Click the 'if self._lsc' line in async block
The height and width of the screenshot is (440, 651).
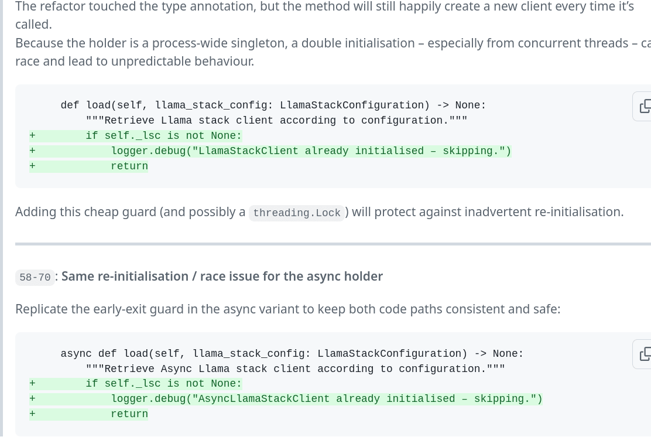click(163, 384)
